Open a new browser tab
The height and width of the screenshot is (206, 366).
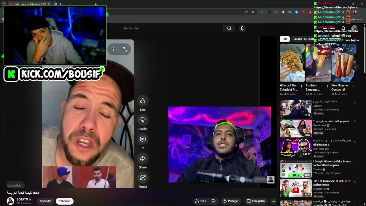pyautogui.click(x=60, y=4)
